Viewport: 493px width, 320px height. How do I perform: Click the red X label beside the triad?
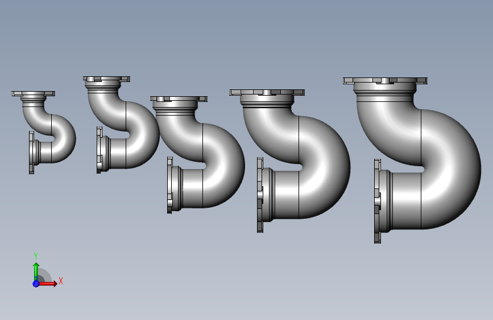(61, 281)
